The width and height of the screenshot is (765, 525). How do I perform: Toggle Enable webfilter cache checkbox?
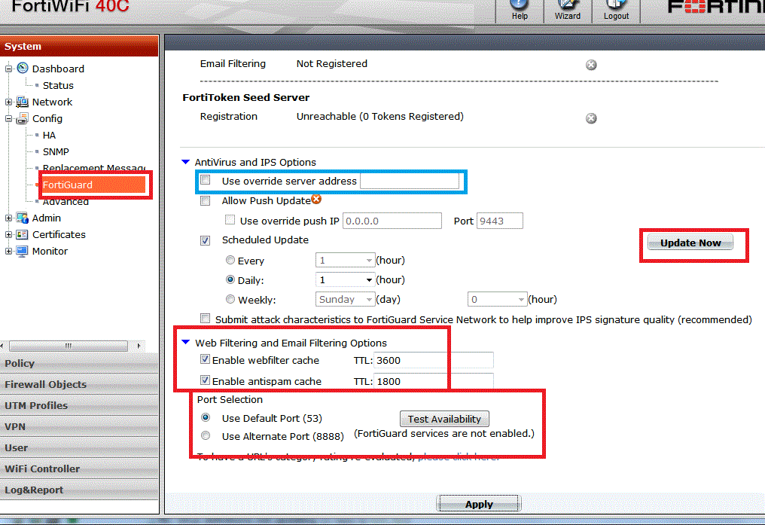(x=206, y=359)
